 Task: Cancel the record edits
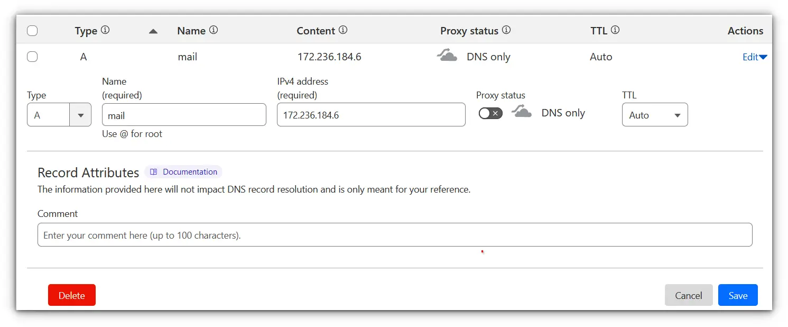(688, 295)
